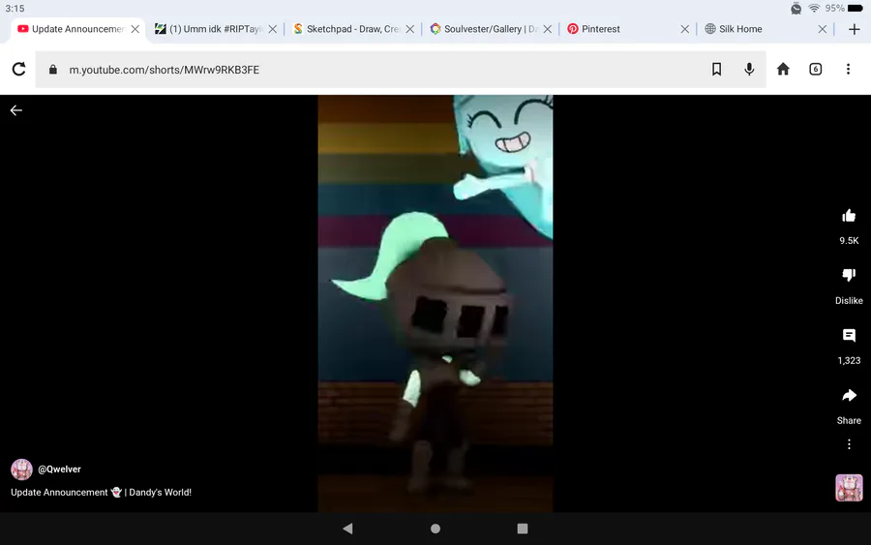Viewport: 871px width, 545px height.
Task: Tap the Share label
Action: pos(849,420)
